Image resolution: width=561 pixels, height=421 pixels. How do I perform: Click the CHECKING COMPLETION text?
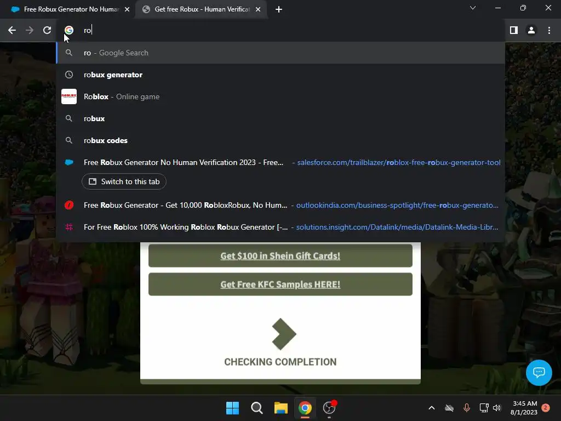pyautogui.click(x=280, y=362)
